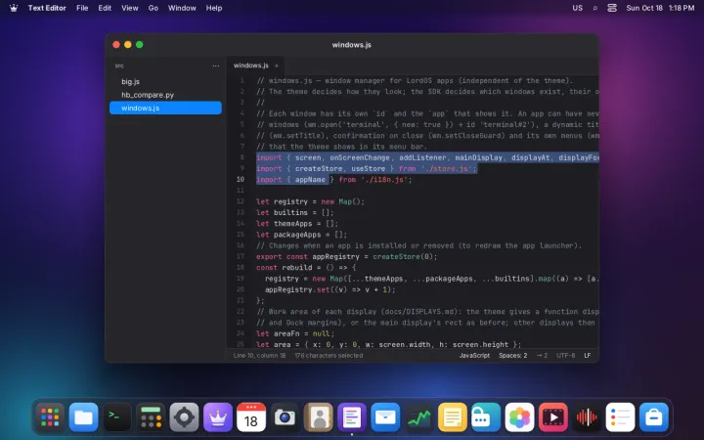This screenshot has height=440, width=704.
Task: Open the File menu
Action: click(x=82, y=8)
